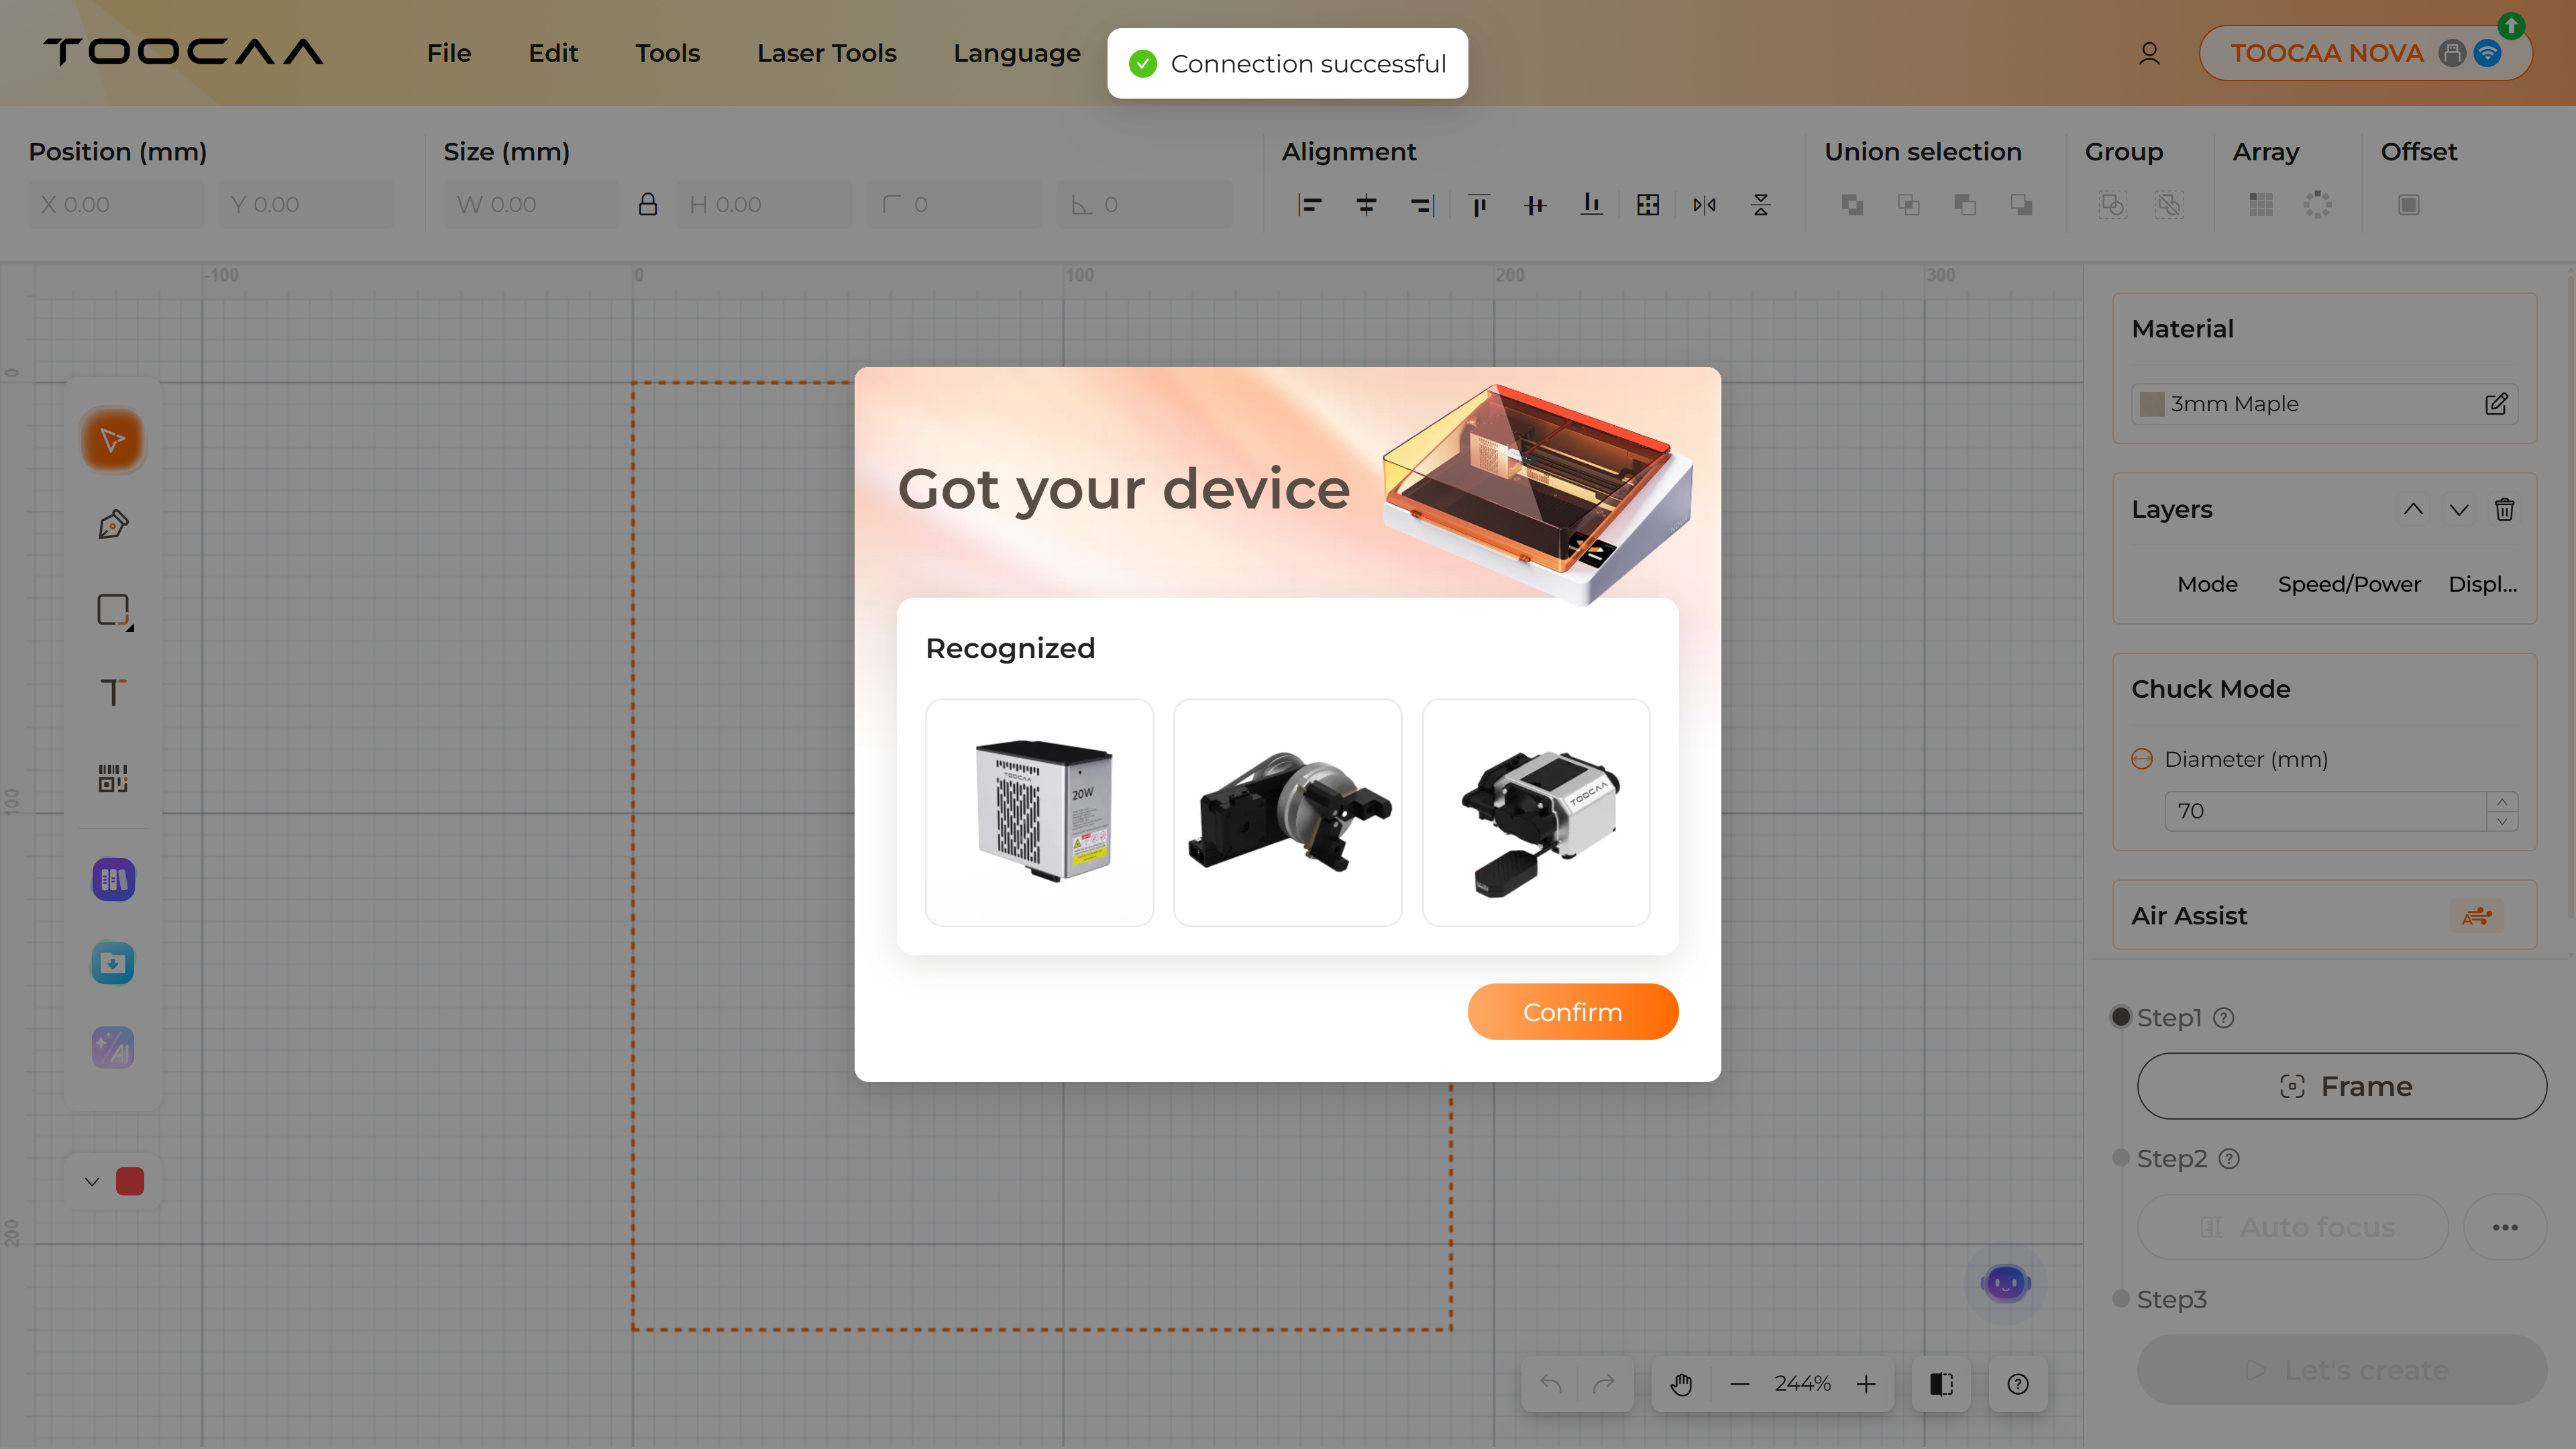Increase the Diameter value stepper
Screen dimensions: 2576x1449
point(2502,802)
